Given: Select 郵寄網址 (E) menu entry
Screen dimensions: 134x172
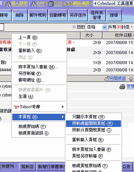Looking at the screenshot, I should pos(39,80).
